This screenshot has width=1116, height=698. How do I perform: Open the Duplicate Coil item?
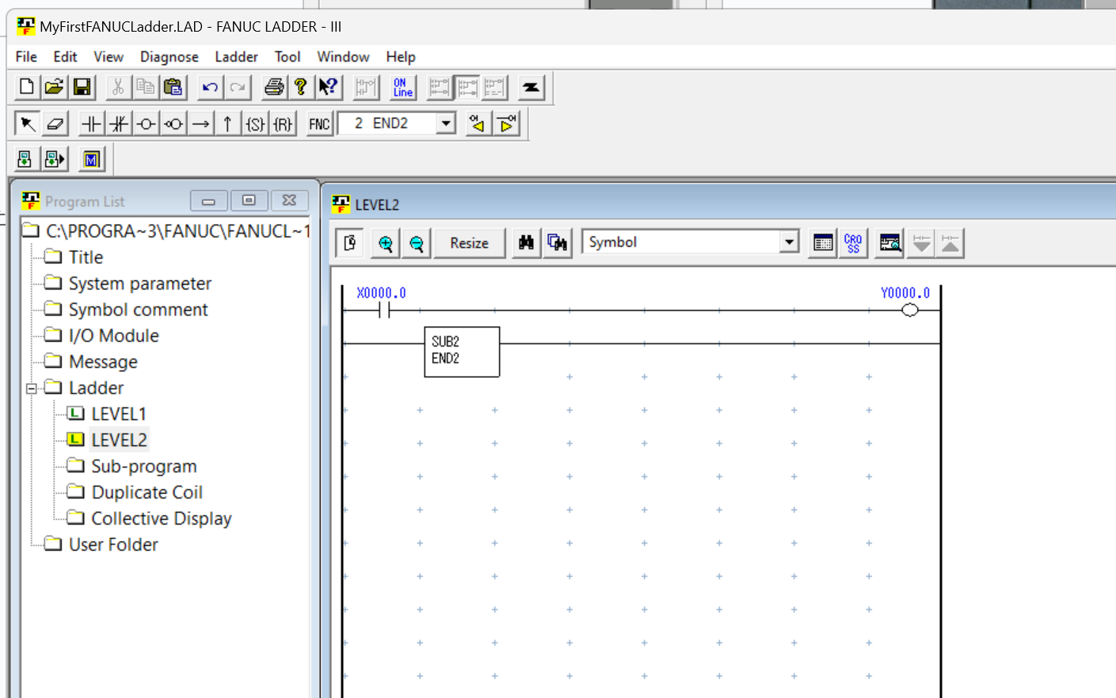point(147,492)
